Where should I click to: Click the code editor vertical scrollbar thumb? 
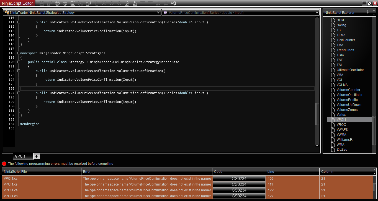pos(317,114)
